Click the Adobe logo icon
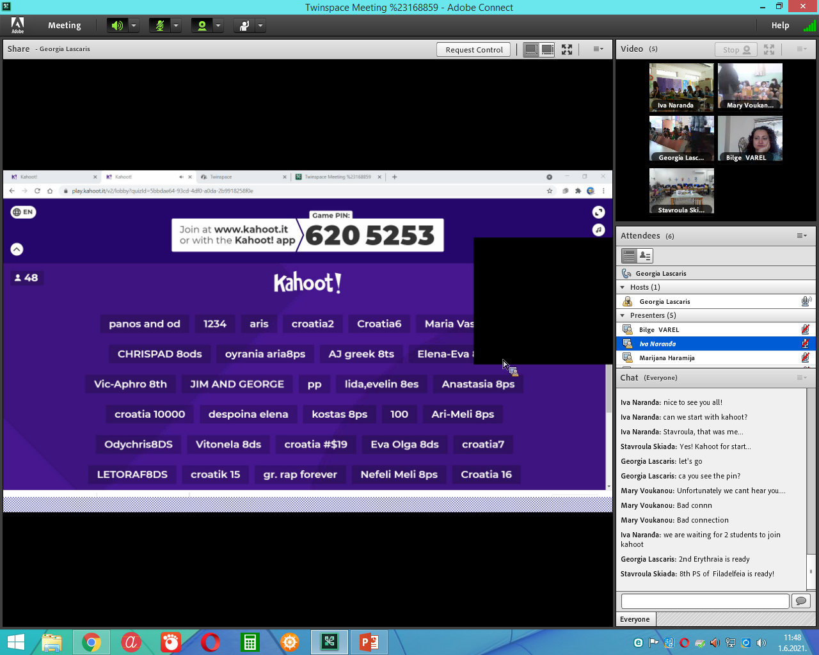 coord(17,26)
